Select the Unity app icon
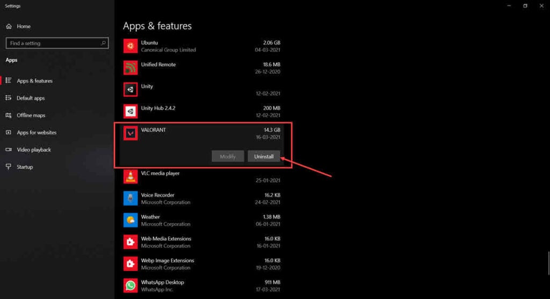Screen dimensions: 550x299 click(x=130, y=90)
